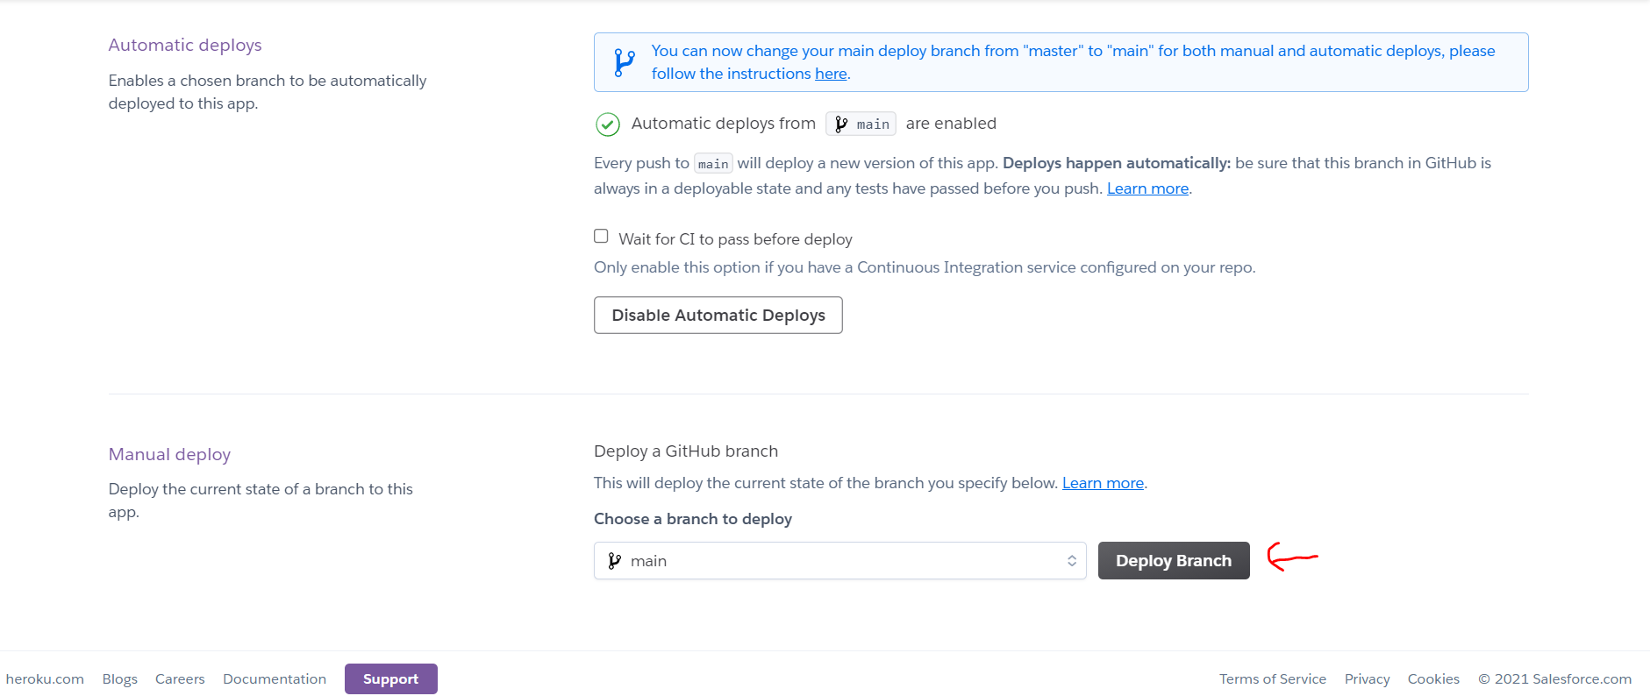View the Terms of Service link

[x=1272, y=679]
